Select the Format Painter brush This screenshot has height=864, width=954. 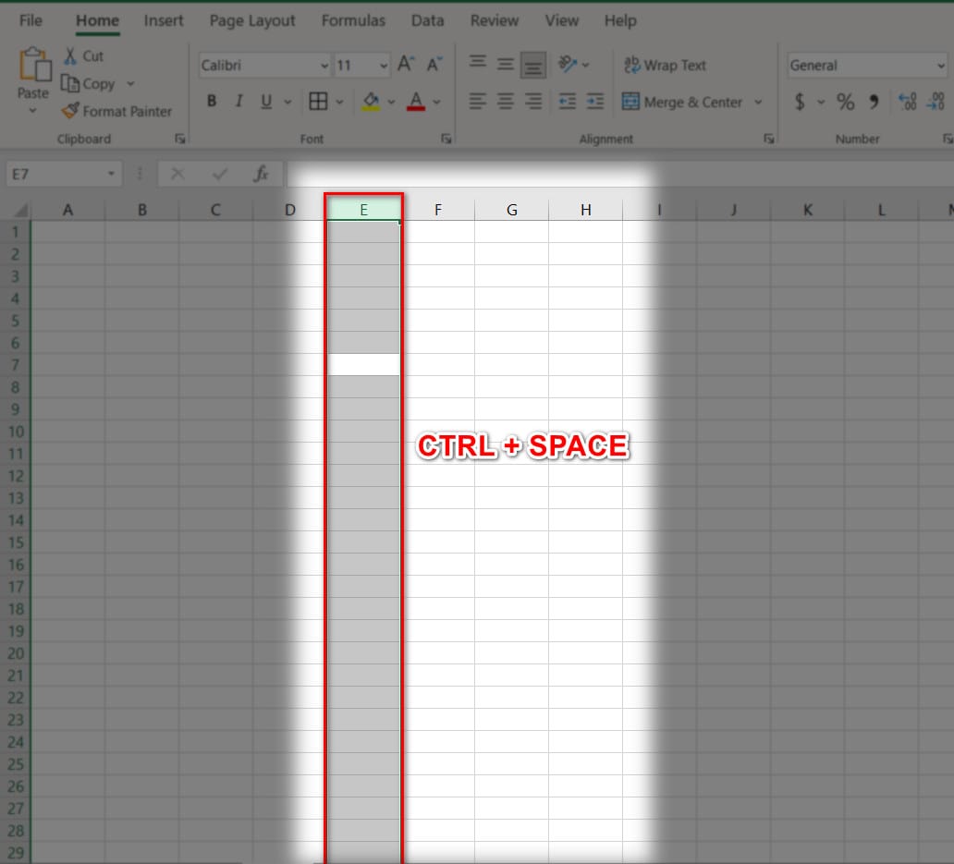[70, 111]
